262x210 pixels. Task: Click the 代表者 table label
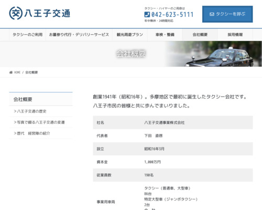[102, 136]
